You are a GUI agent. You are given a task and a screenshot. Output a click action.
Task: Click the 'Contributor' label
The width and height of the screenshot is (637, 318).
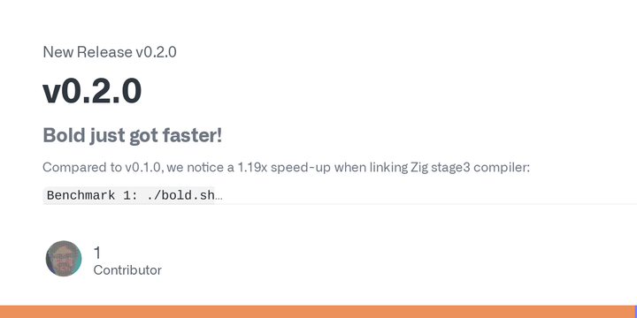coord(127,270)
